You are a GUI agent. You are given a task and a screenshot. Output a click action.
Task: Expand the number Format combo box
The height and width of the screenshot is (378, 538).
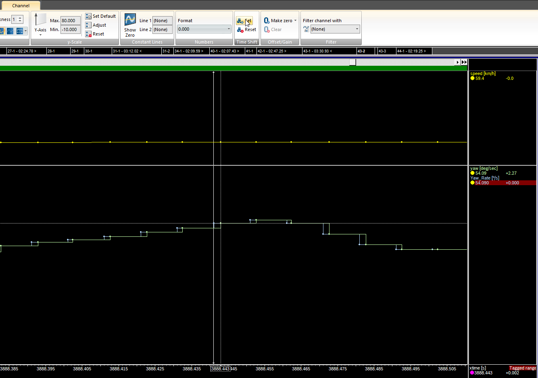pyautogui.click(x=229, y=29)
